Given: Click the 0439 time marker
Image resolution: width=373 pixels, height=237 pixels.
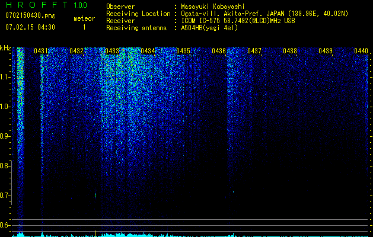Looking at the screenshot, I should click(x=326, y=51).
